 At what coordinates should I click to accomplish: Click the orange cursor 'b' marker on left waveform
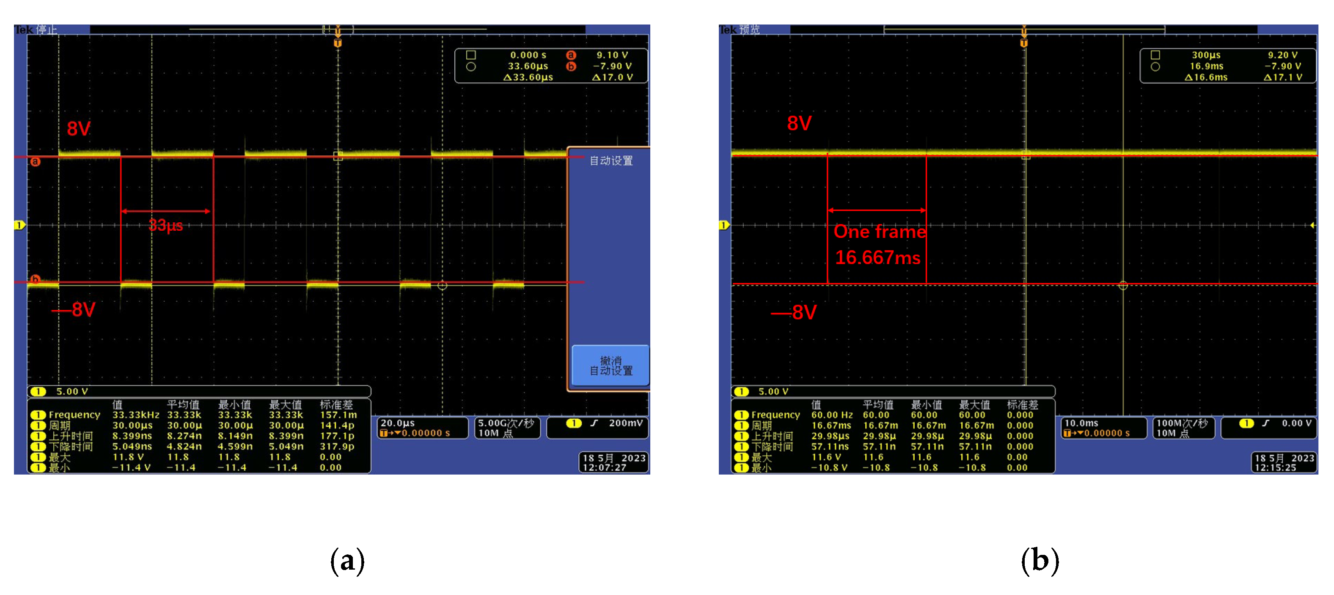click(35, 279)
